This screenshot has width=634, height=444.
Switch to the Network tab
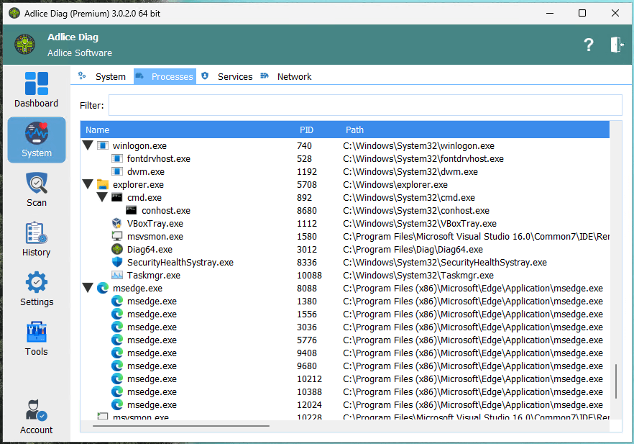pos(294,76)
